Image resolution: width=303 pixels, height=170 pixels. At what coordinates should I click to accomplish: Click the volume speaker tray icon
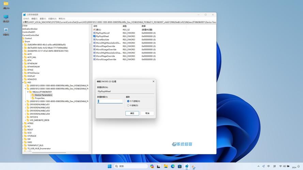pos(284,166)
